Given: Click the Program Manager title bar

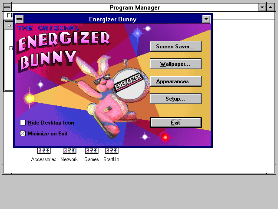Looking at the screenshot, I should 135,7.
